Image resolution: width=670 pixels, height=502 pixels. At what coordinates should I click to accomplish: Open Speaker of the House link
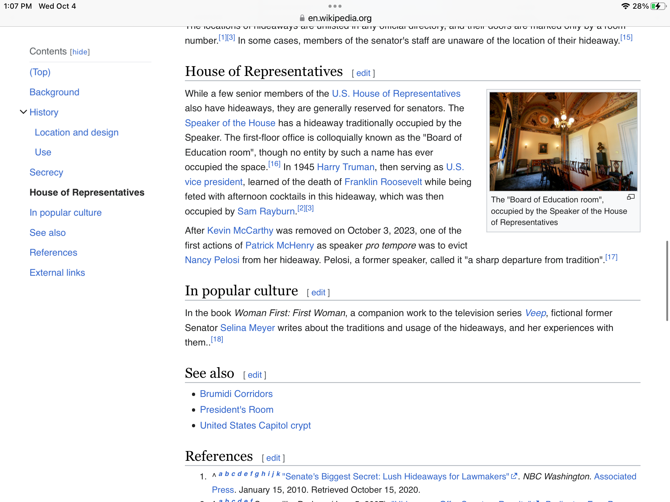tap(230, 123)
